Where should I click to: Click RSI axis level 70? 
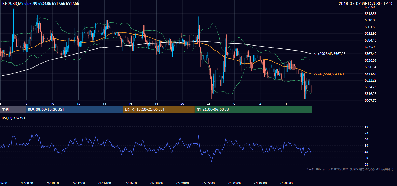(x=366, y=133)
